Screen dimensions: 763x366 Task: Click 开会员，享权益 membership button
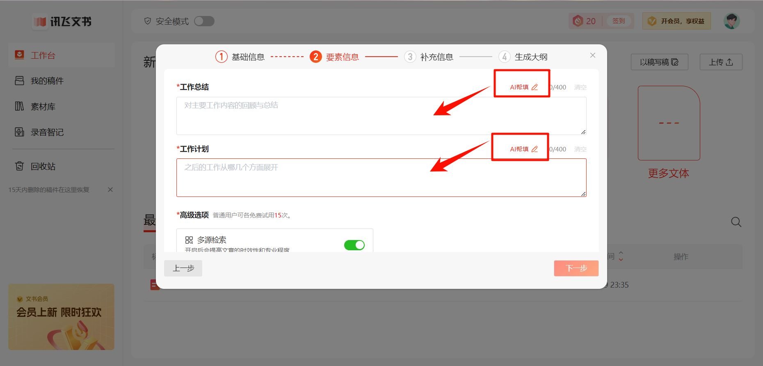pos(677,21)
